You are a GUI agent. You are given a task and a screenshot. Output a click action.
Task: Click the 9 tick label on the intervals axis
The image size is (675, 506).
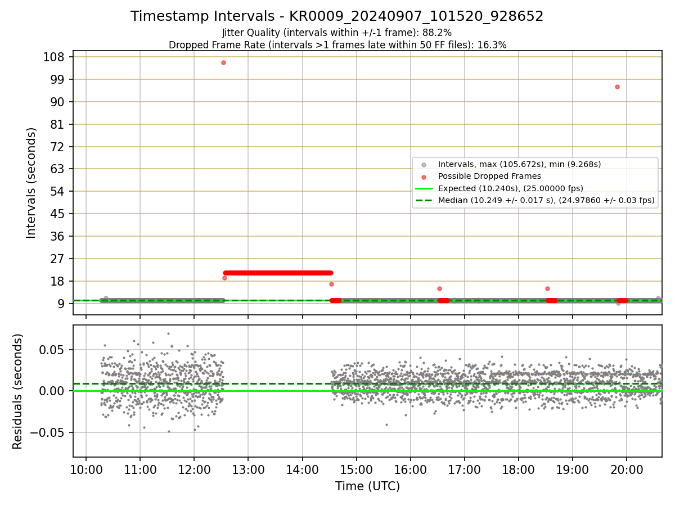click(62, 304)
